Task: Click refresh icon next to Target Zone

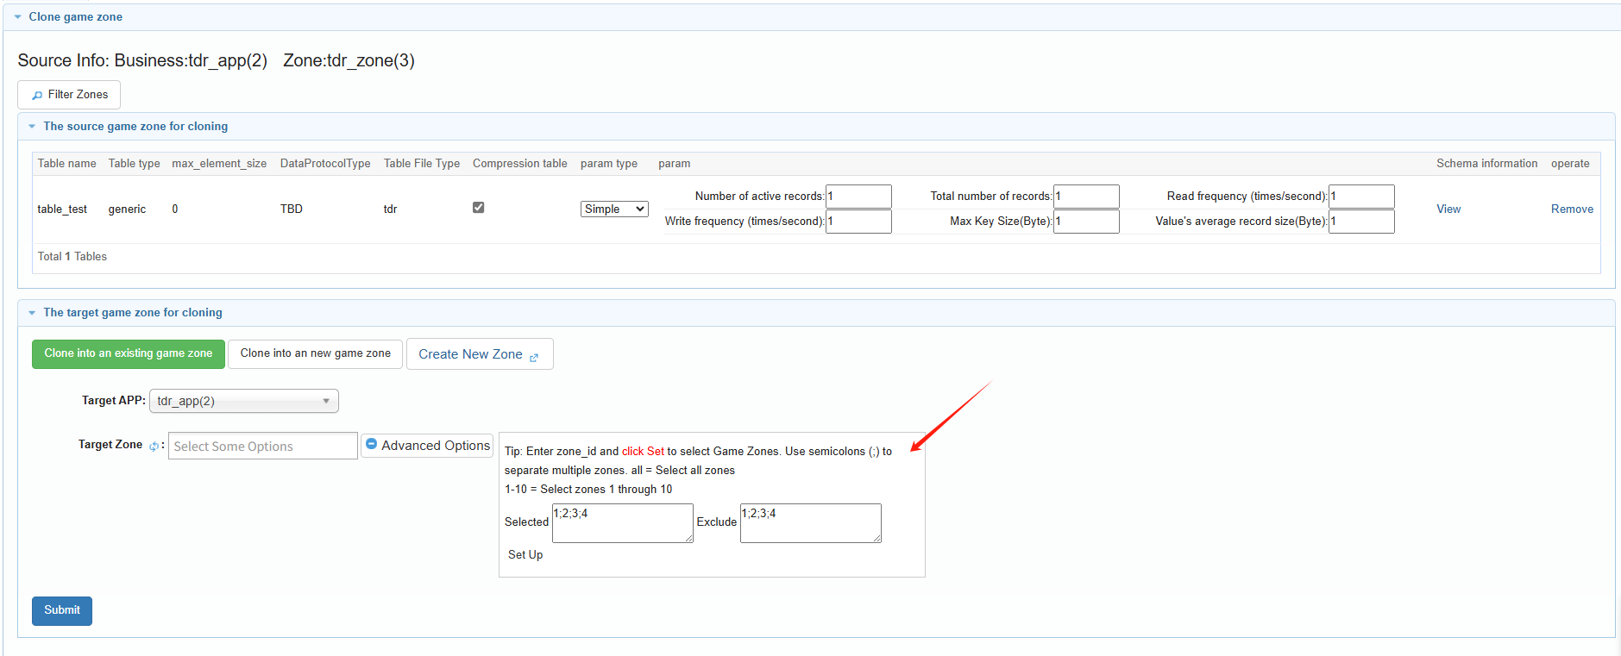Action: click(x=154, y=447)
